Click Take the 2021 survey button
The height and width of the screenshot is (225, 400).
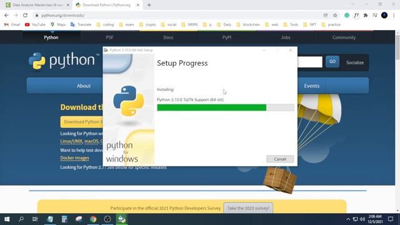(x=248, y=208)
